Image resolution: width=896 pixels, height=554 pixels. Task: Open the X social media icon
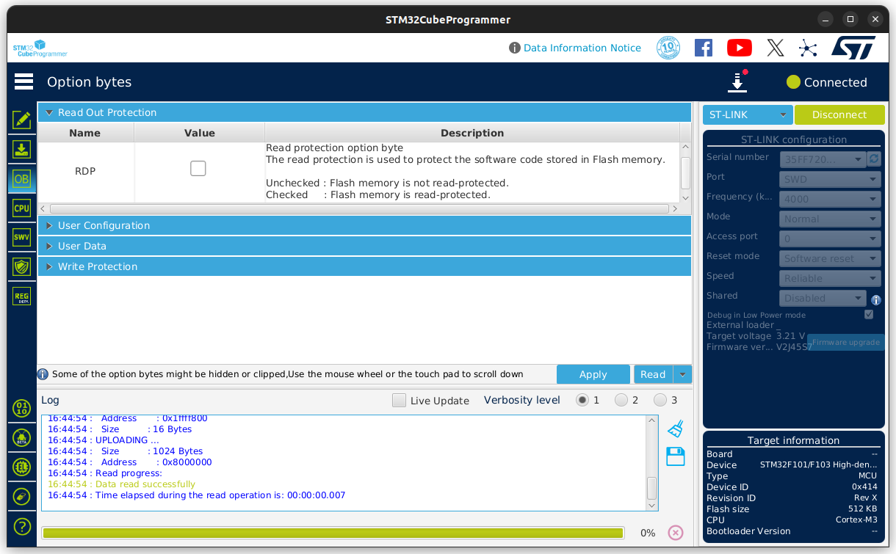(x=776, y=48)
